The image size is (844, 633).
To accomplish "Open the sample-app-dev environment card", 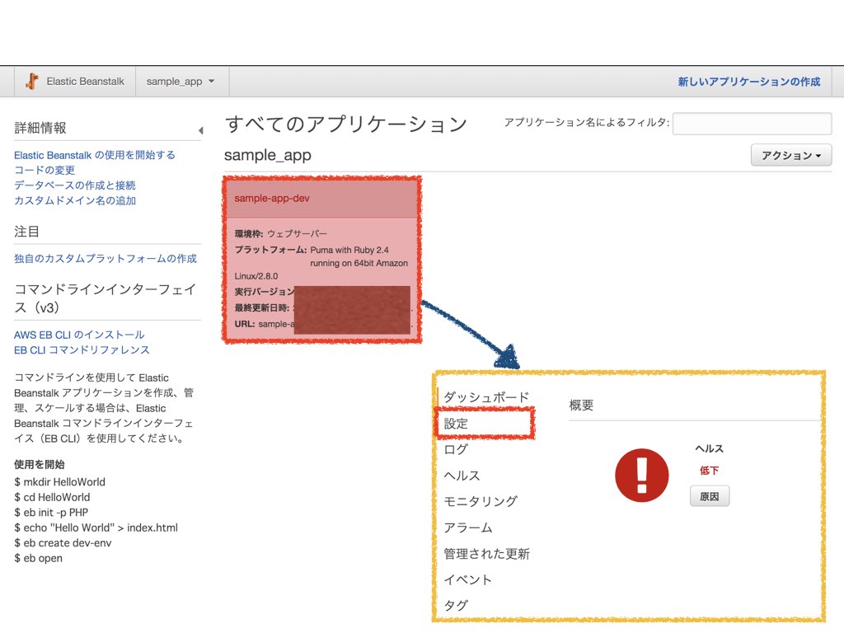I will pos(272,198).
